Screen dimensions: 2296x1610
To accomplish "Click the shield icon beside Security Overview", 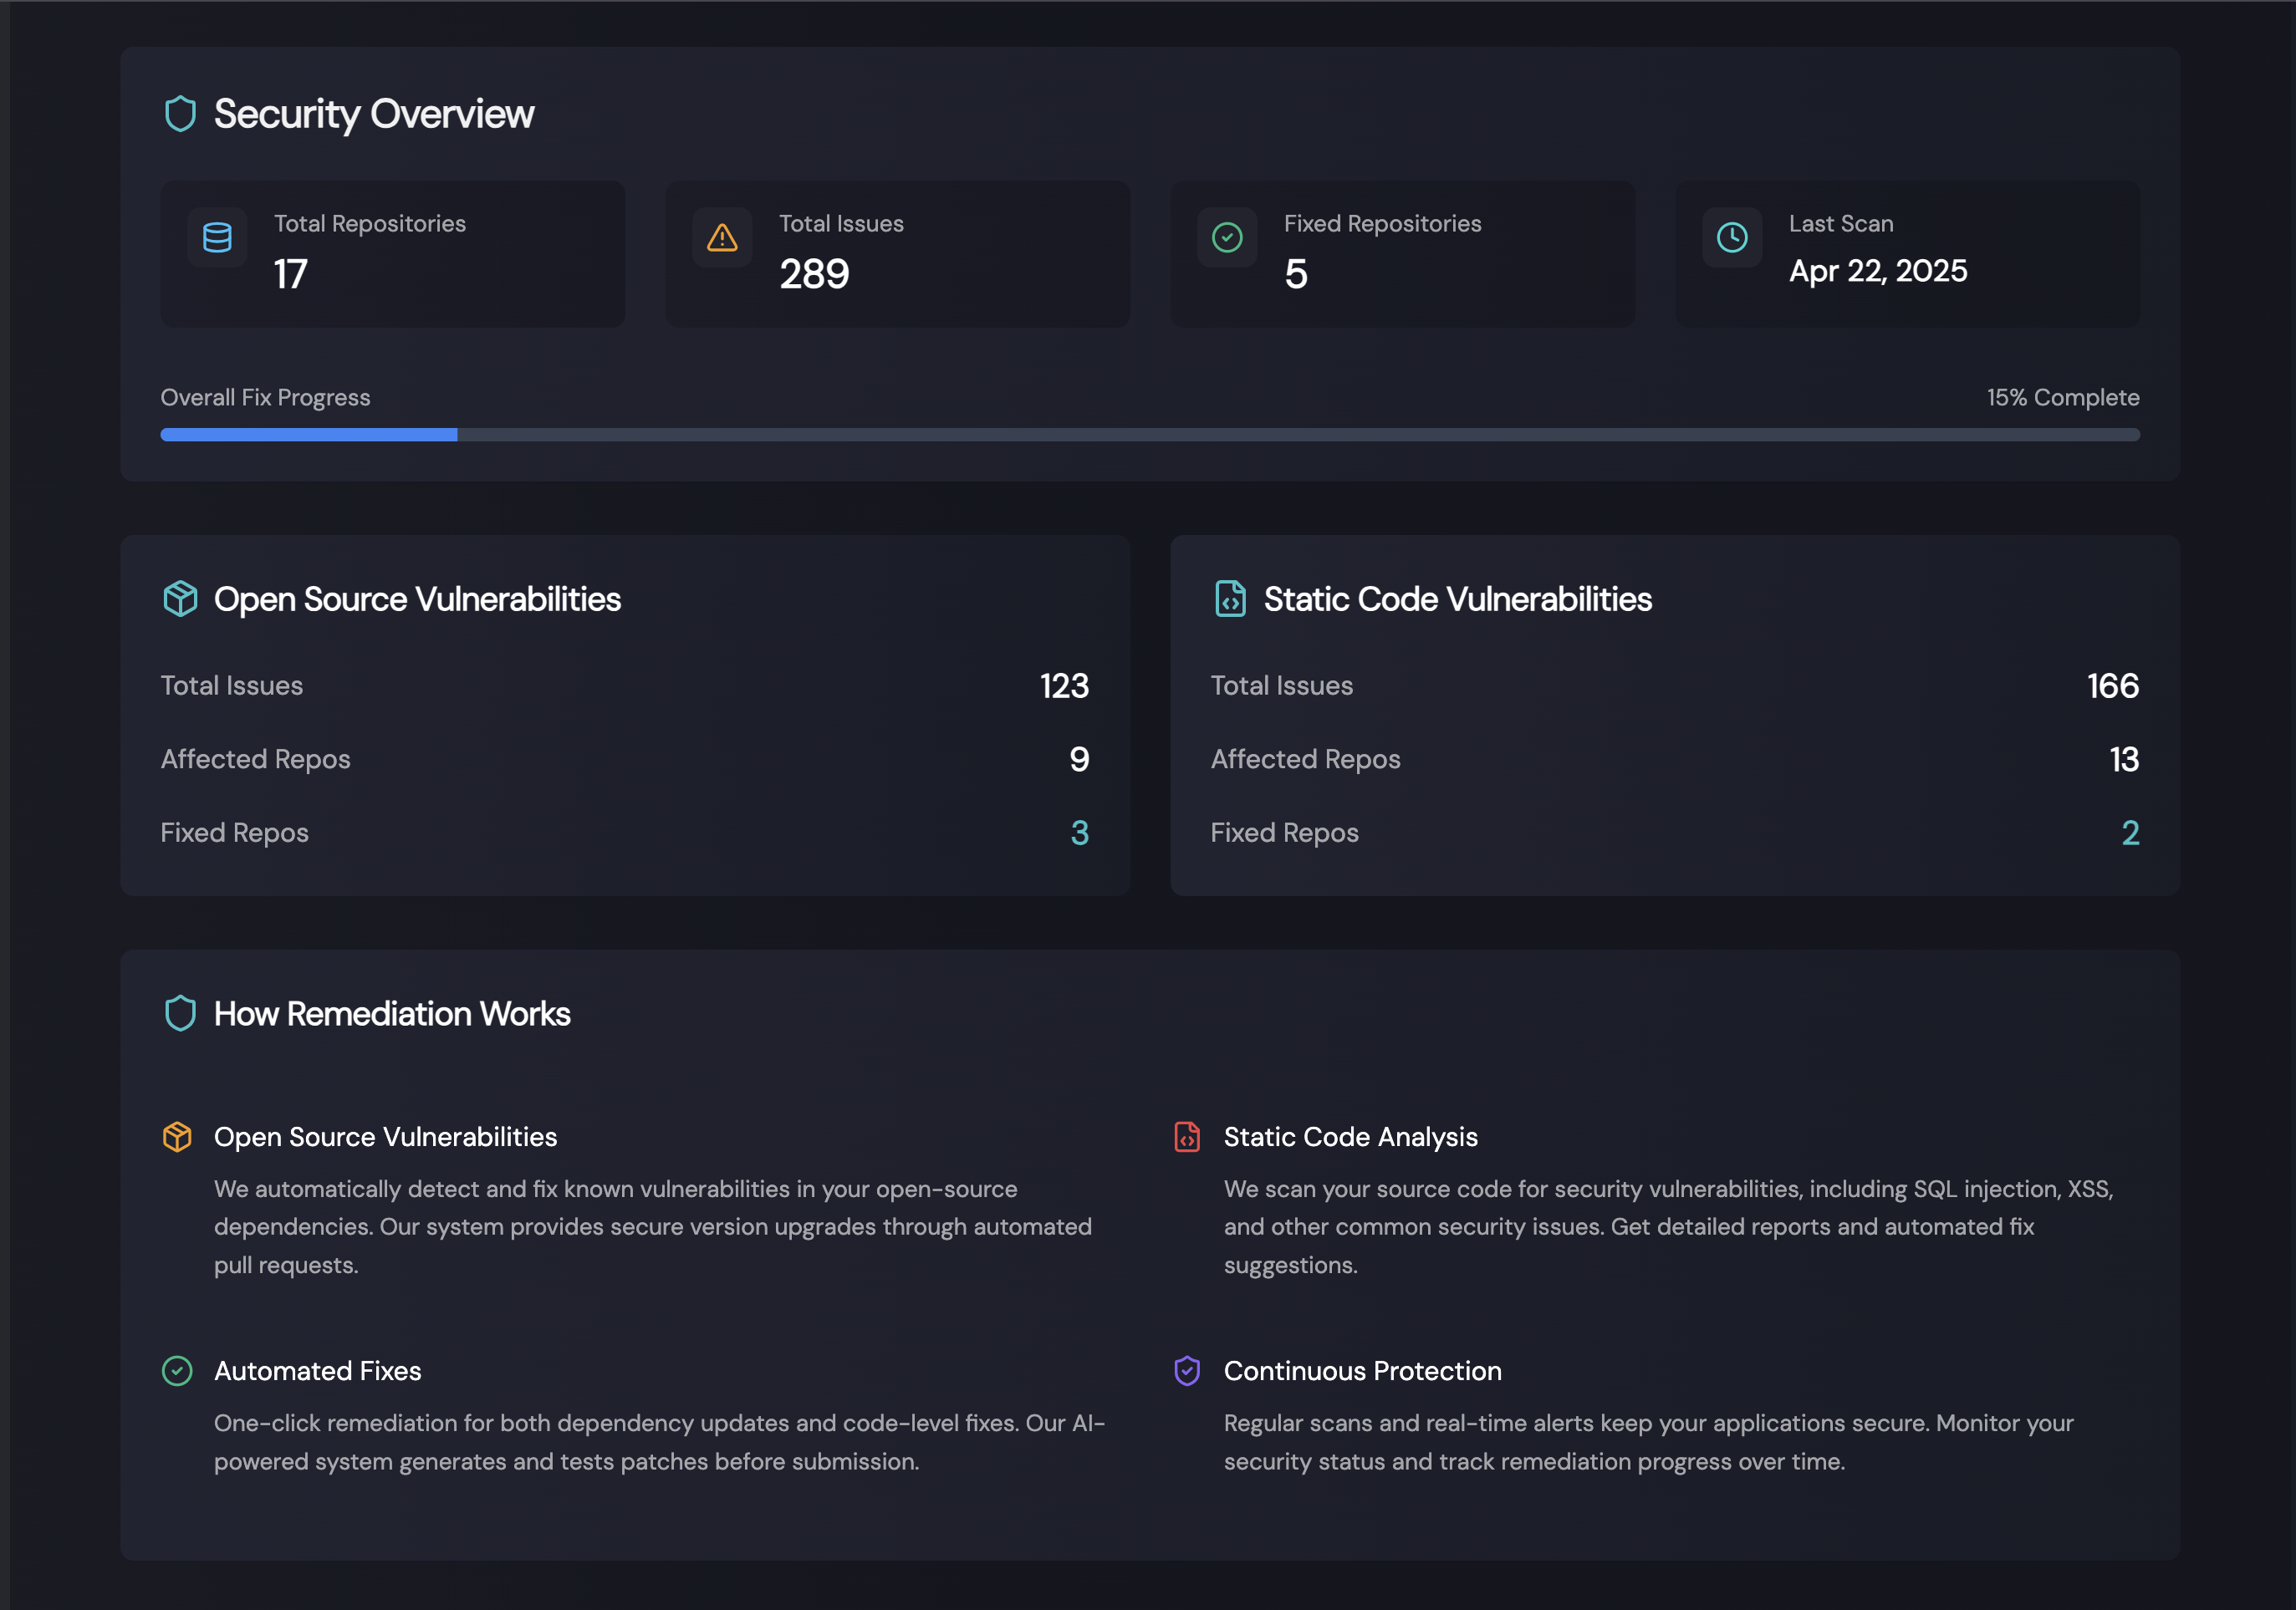I will coord(180,114).
